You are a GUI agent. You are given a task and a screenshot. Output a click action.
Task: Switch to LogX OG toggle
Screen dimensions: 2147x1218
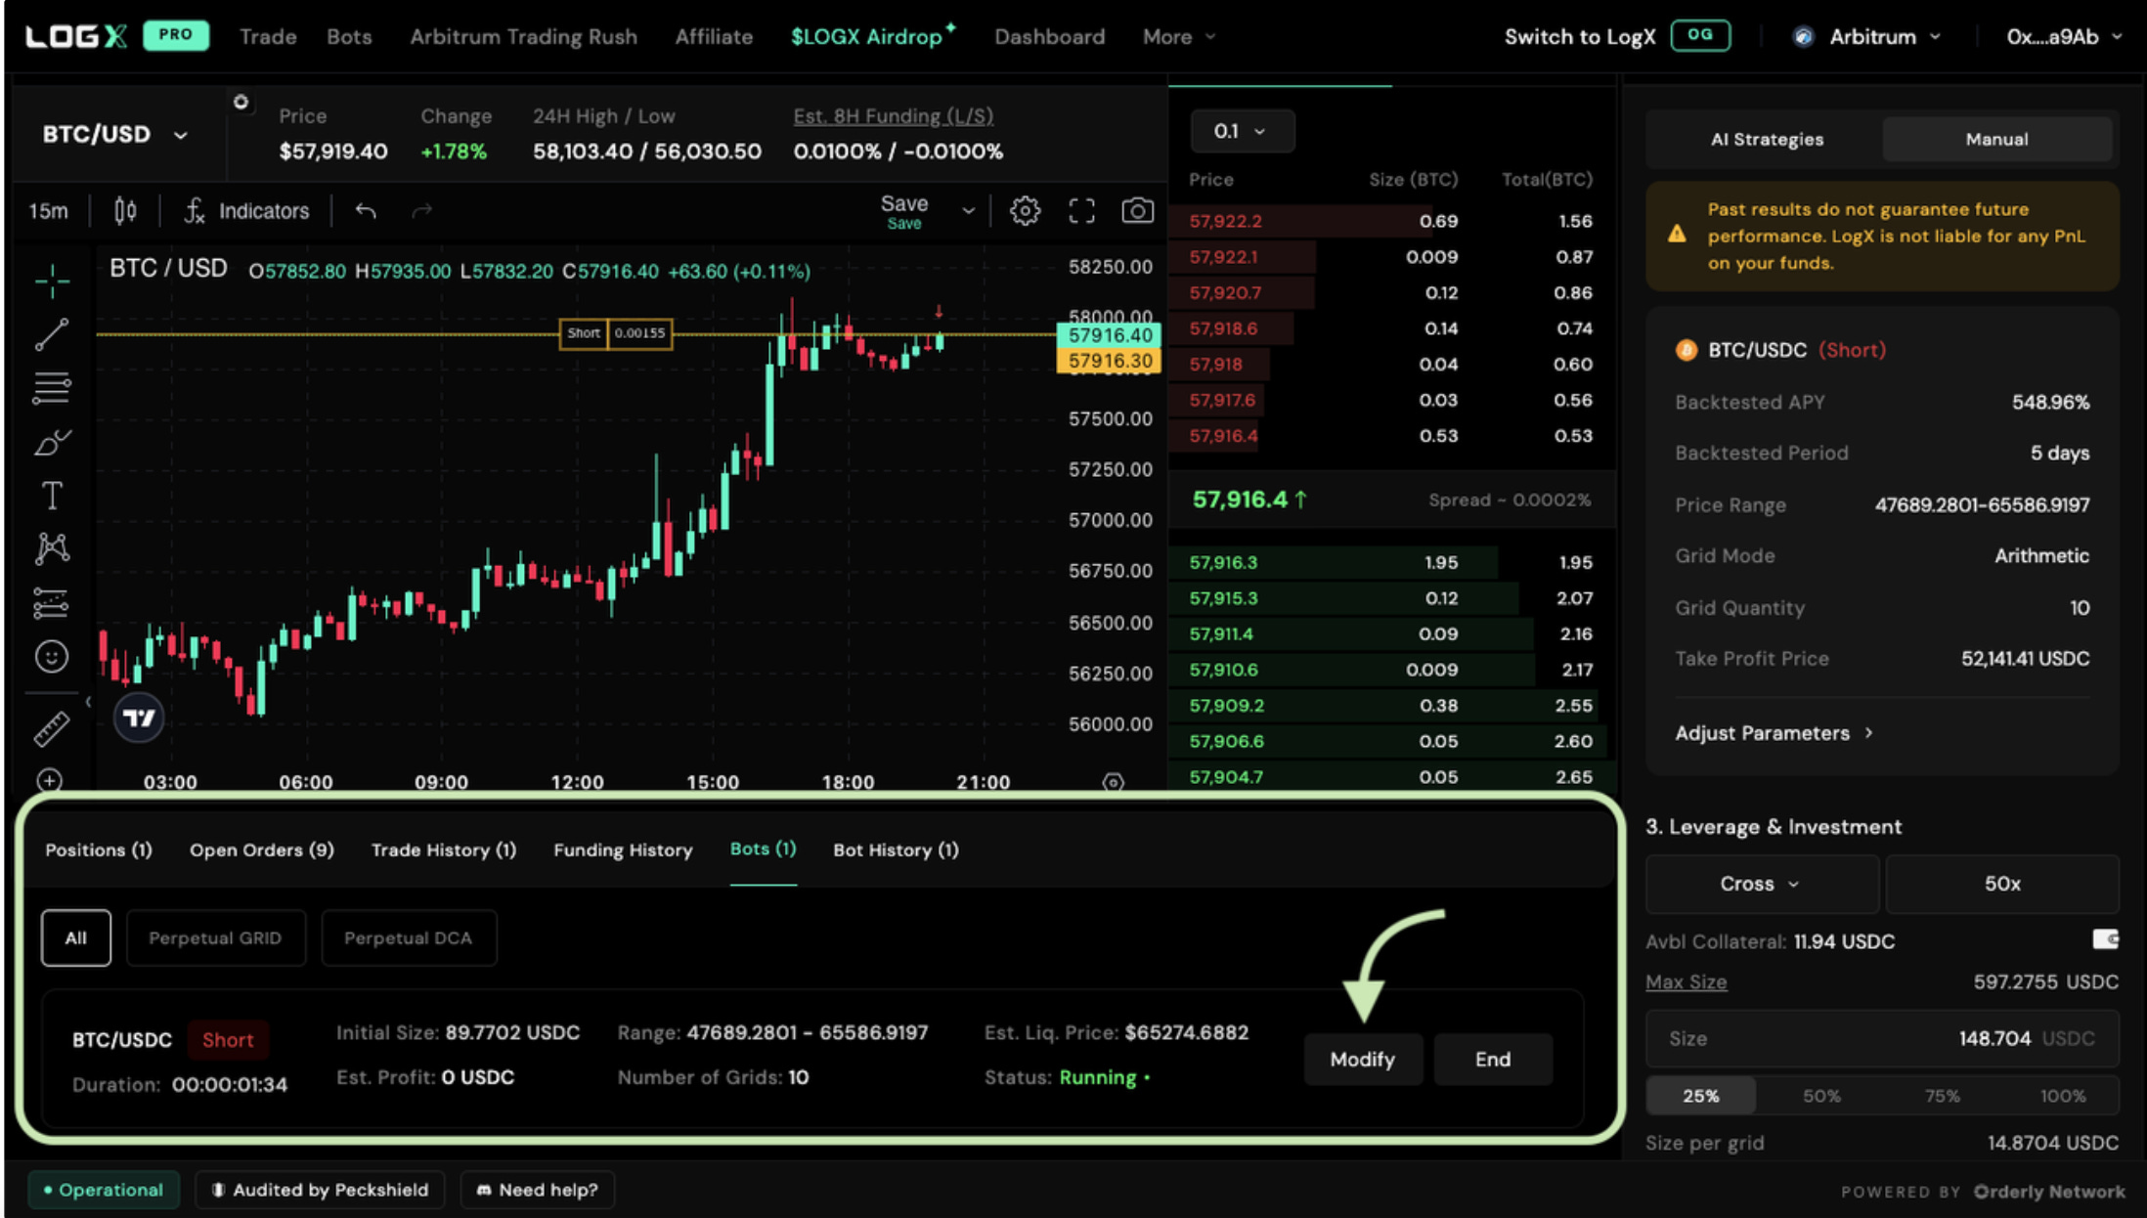pos(1700,35)
